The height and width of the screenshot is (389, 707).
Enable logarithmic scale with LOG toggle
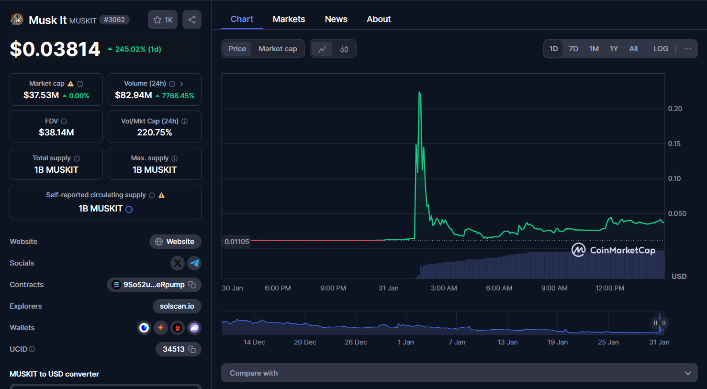661,48
